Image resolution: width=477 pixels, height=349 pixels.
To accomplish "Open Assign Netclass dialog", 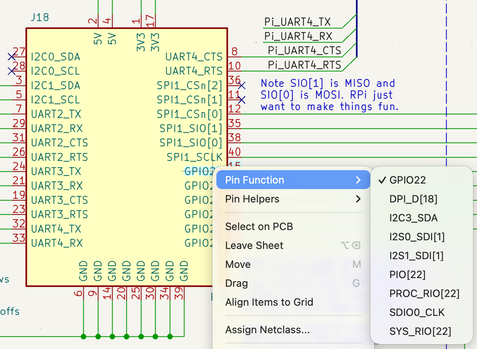I will pyautogui.click(x=267, y=330).
